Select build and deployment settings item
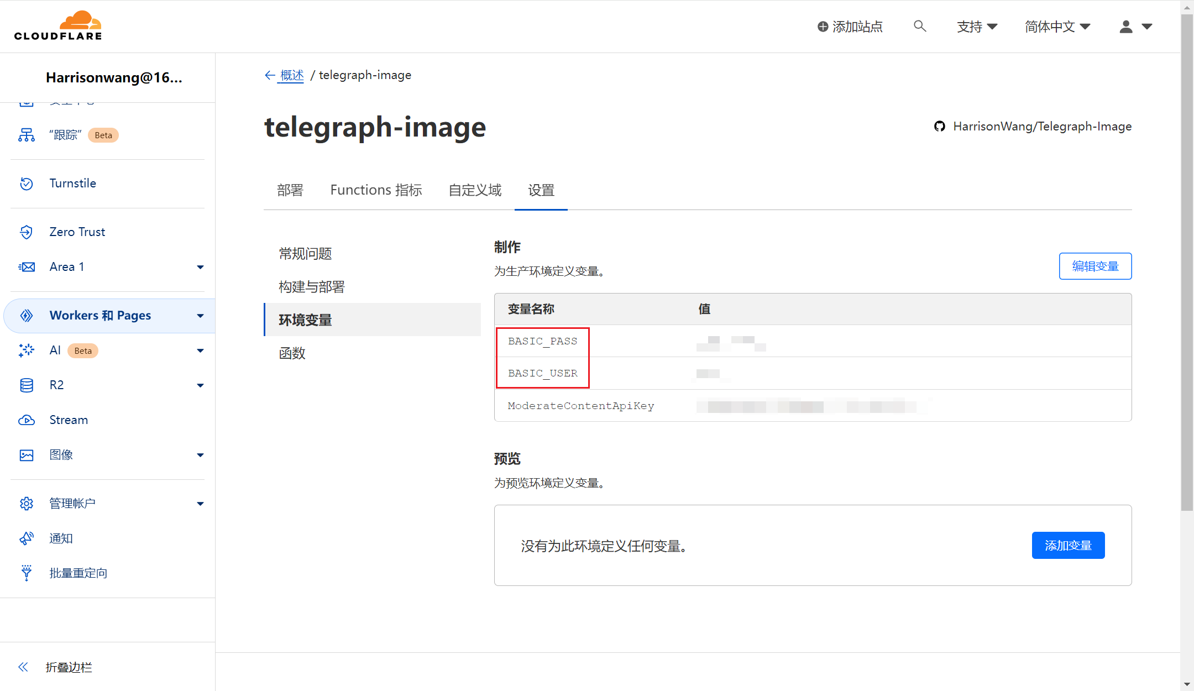This screenshot has height=691, width=1194. pyautogui.click(x=312, y=287)
